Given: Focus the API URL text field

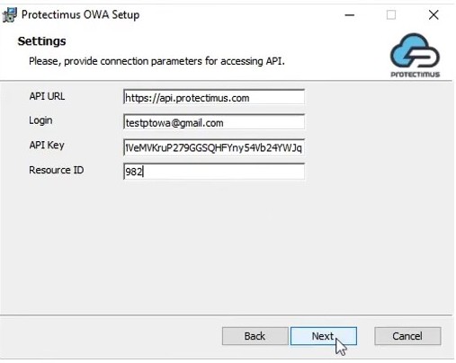Looking at the screenshot, I should pos(214,97).
